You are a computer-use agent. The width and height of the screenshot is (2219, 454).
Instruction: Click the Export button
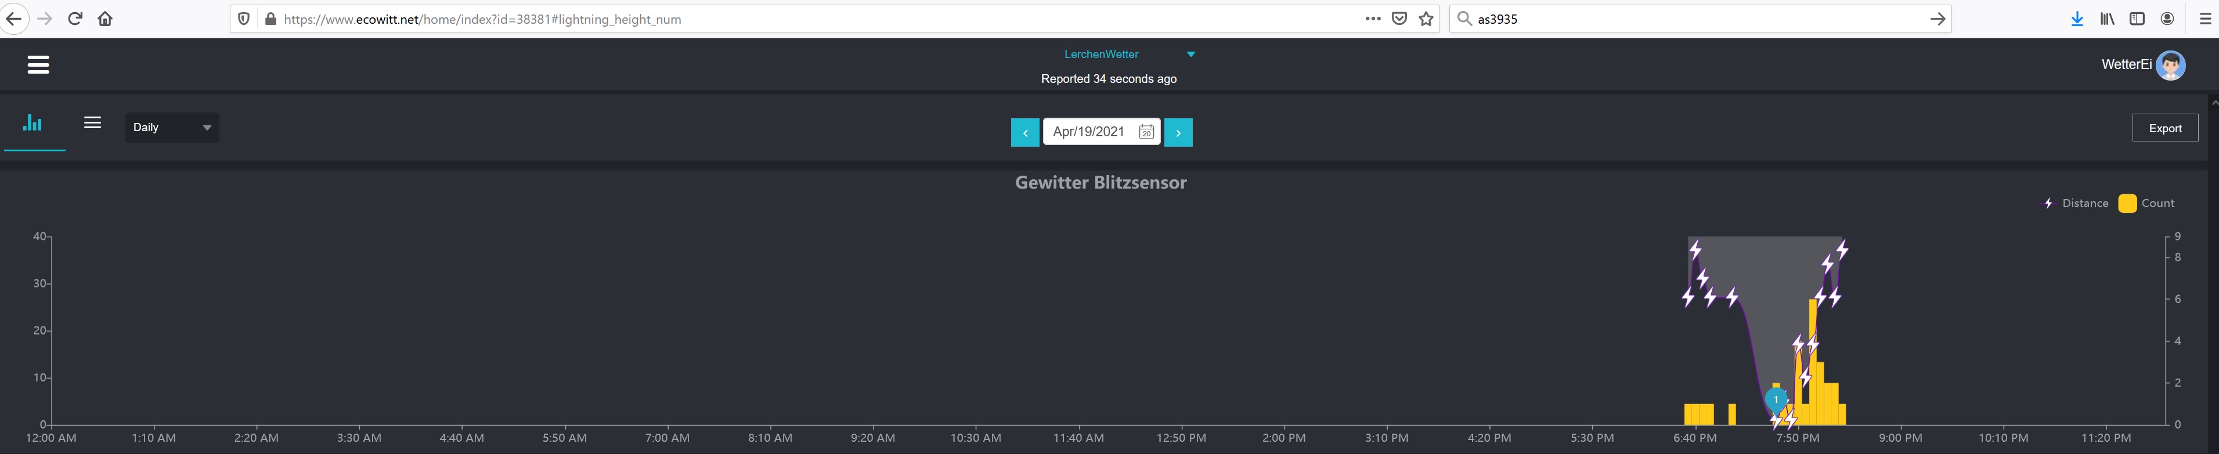pyautogui.click(x=2164, y=128)
